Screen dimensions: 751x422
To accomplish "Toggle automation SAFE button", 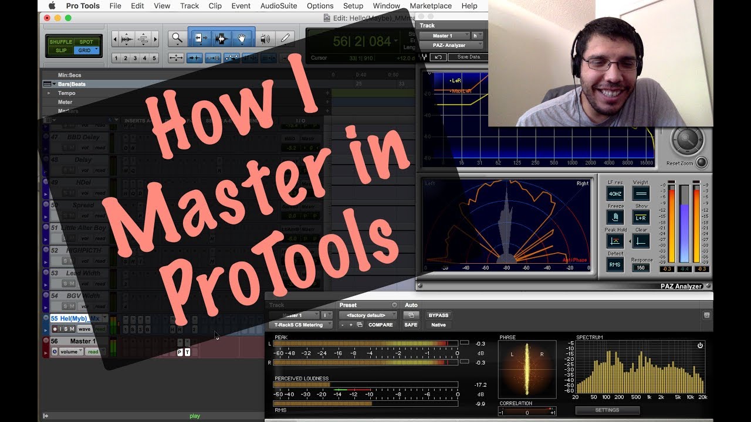I will coord(411,325).
